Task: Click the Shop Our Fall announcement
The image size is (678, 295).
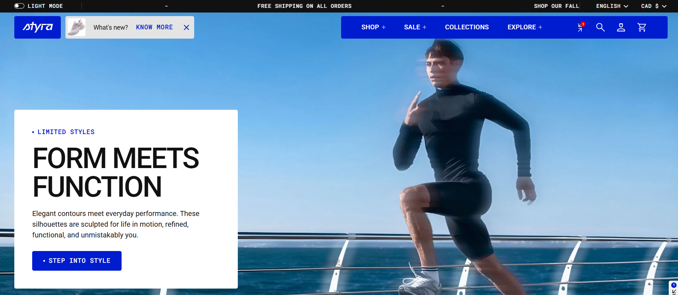Action: pos(556,6)
